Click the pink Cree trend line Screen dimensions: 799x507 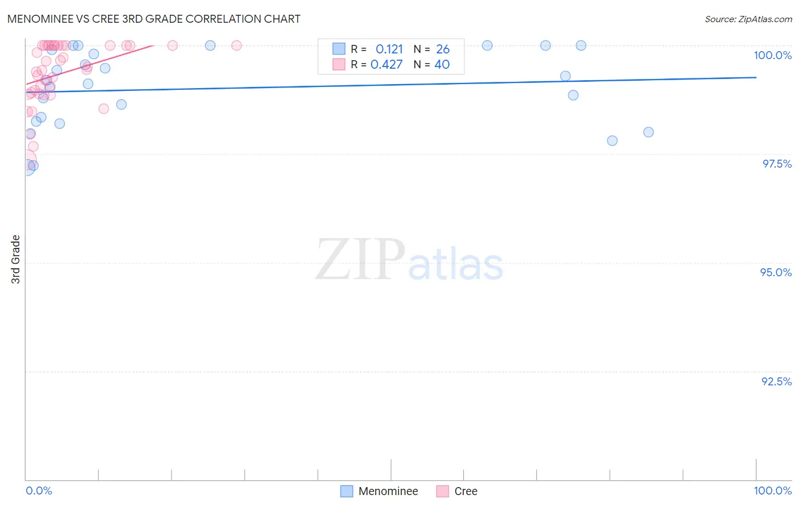tap(90, 64)
